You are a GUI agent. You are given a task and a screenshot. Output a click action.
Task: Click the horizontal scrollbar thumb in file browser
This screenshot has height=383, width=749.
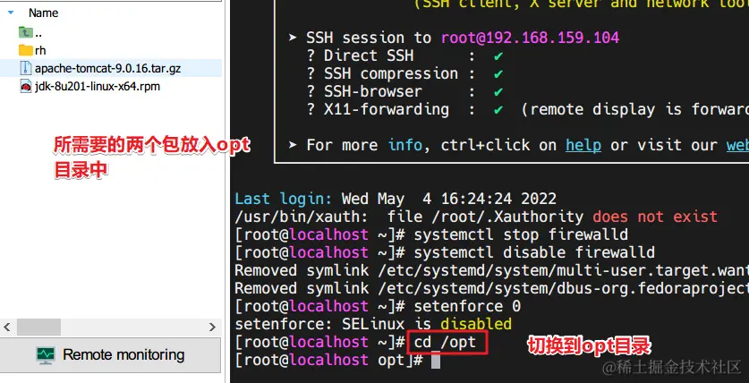(x=38, y=328)
